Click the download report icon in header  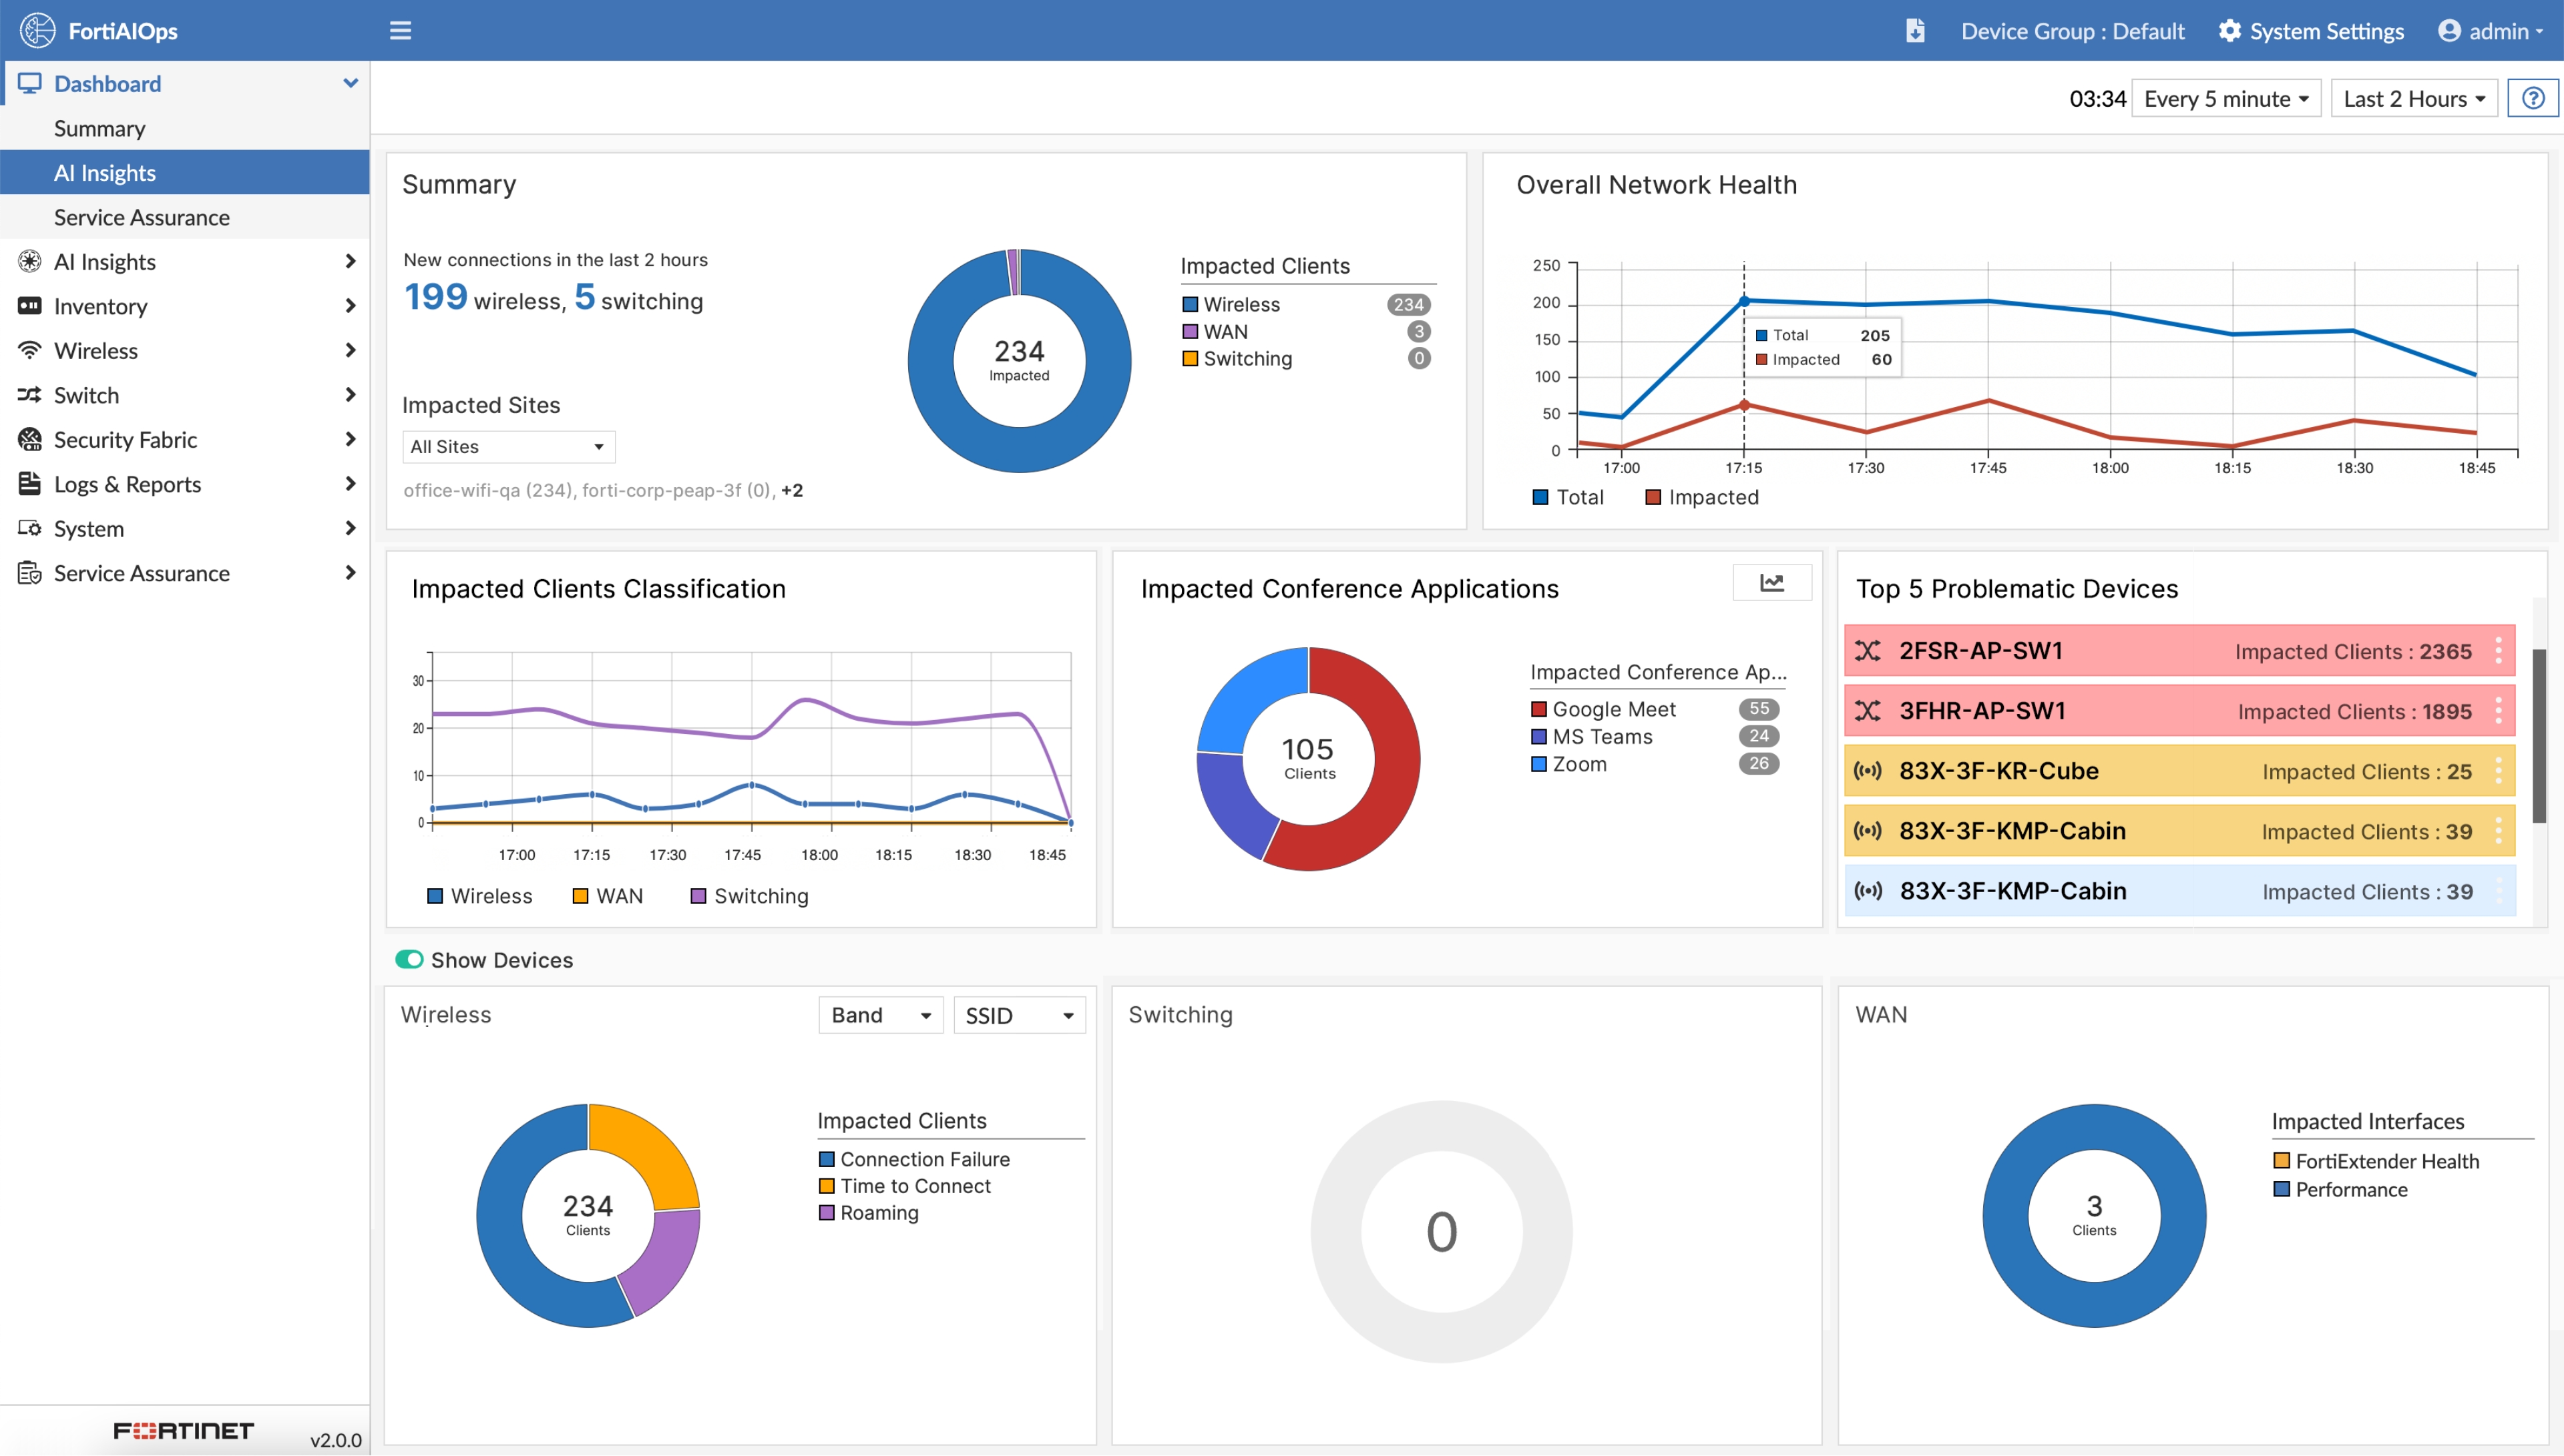click(1915, 31)
